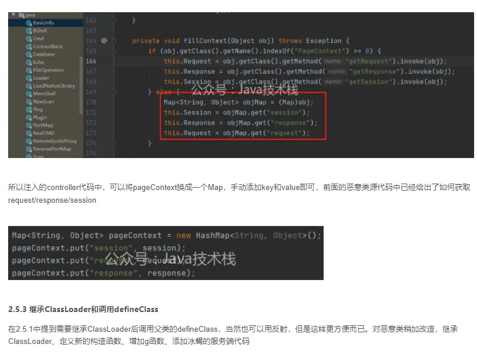Open LoadNativeLibrary class in tree
Viewport: 477px width, 355px height.
coord(53,86)
